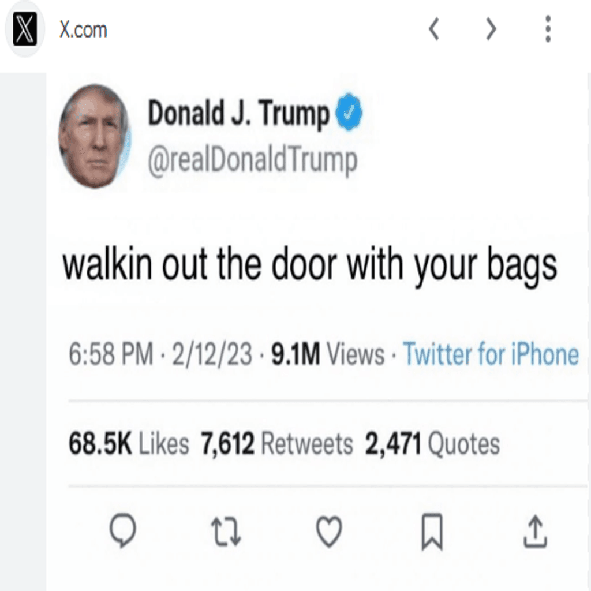Screen dimensions: 591x591
Task: Click the blue verified badge
Action: (349, 112)
